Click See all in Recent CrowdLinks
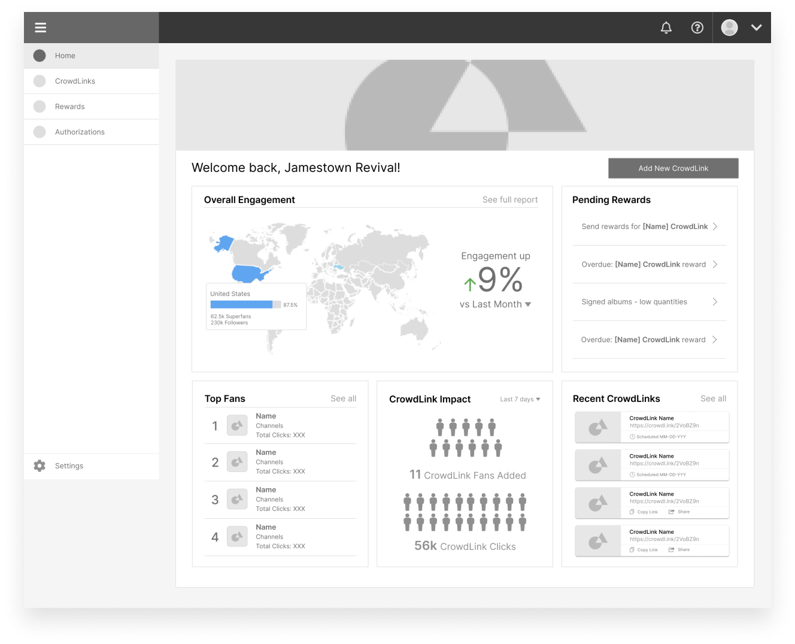795x644 pixels. pos(714,399)
